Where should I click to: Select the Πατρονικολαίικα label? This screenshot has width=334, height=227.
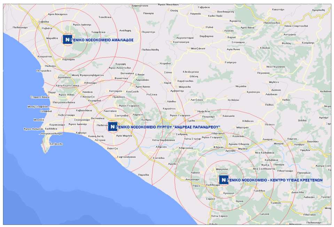point(64,102)
